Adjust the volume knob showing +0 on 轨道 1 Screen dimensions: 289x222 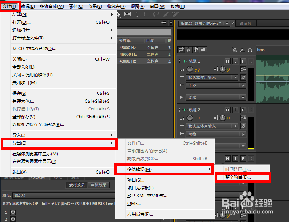190,69
